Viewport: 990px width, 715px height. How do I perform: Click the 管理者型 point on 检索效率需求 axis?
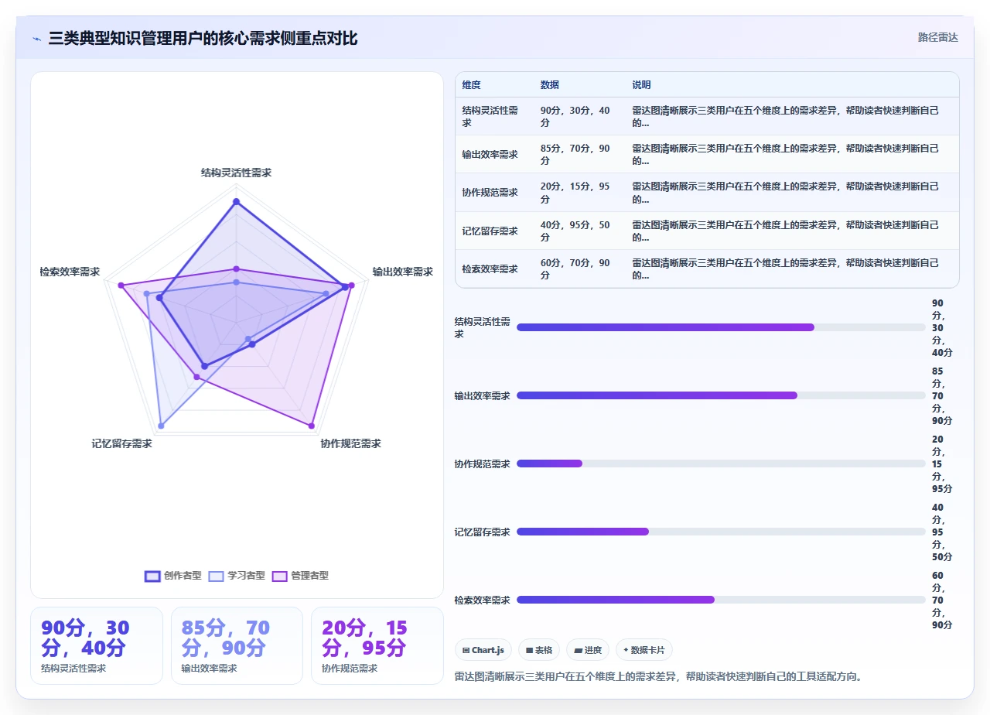tap(121, 286)
